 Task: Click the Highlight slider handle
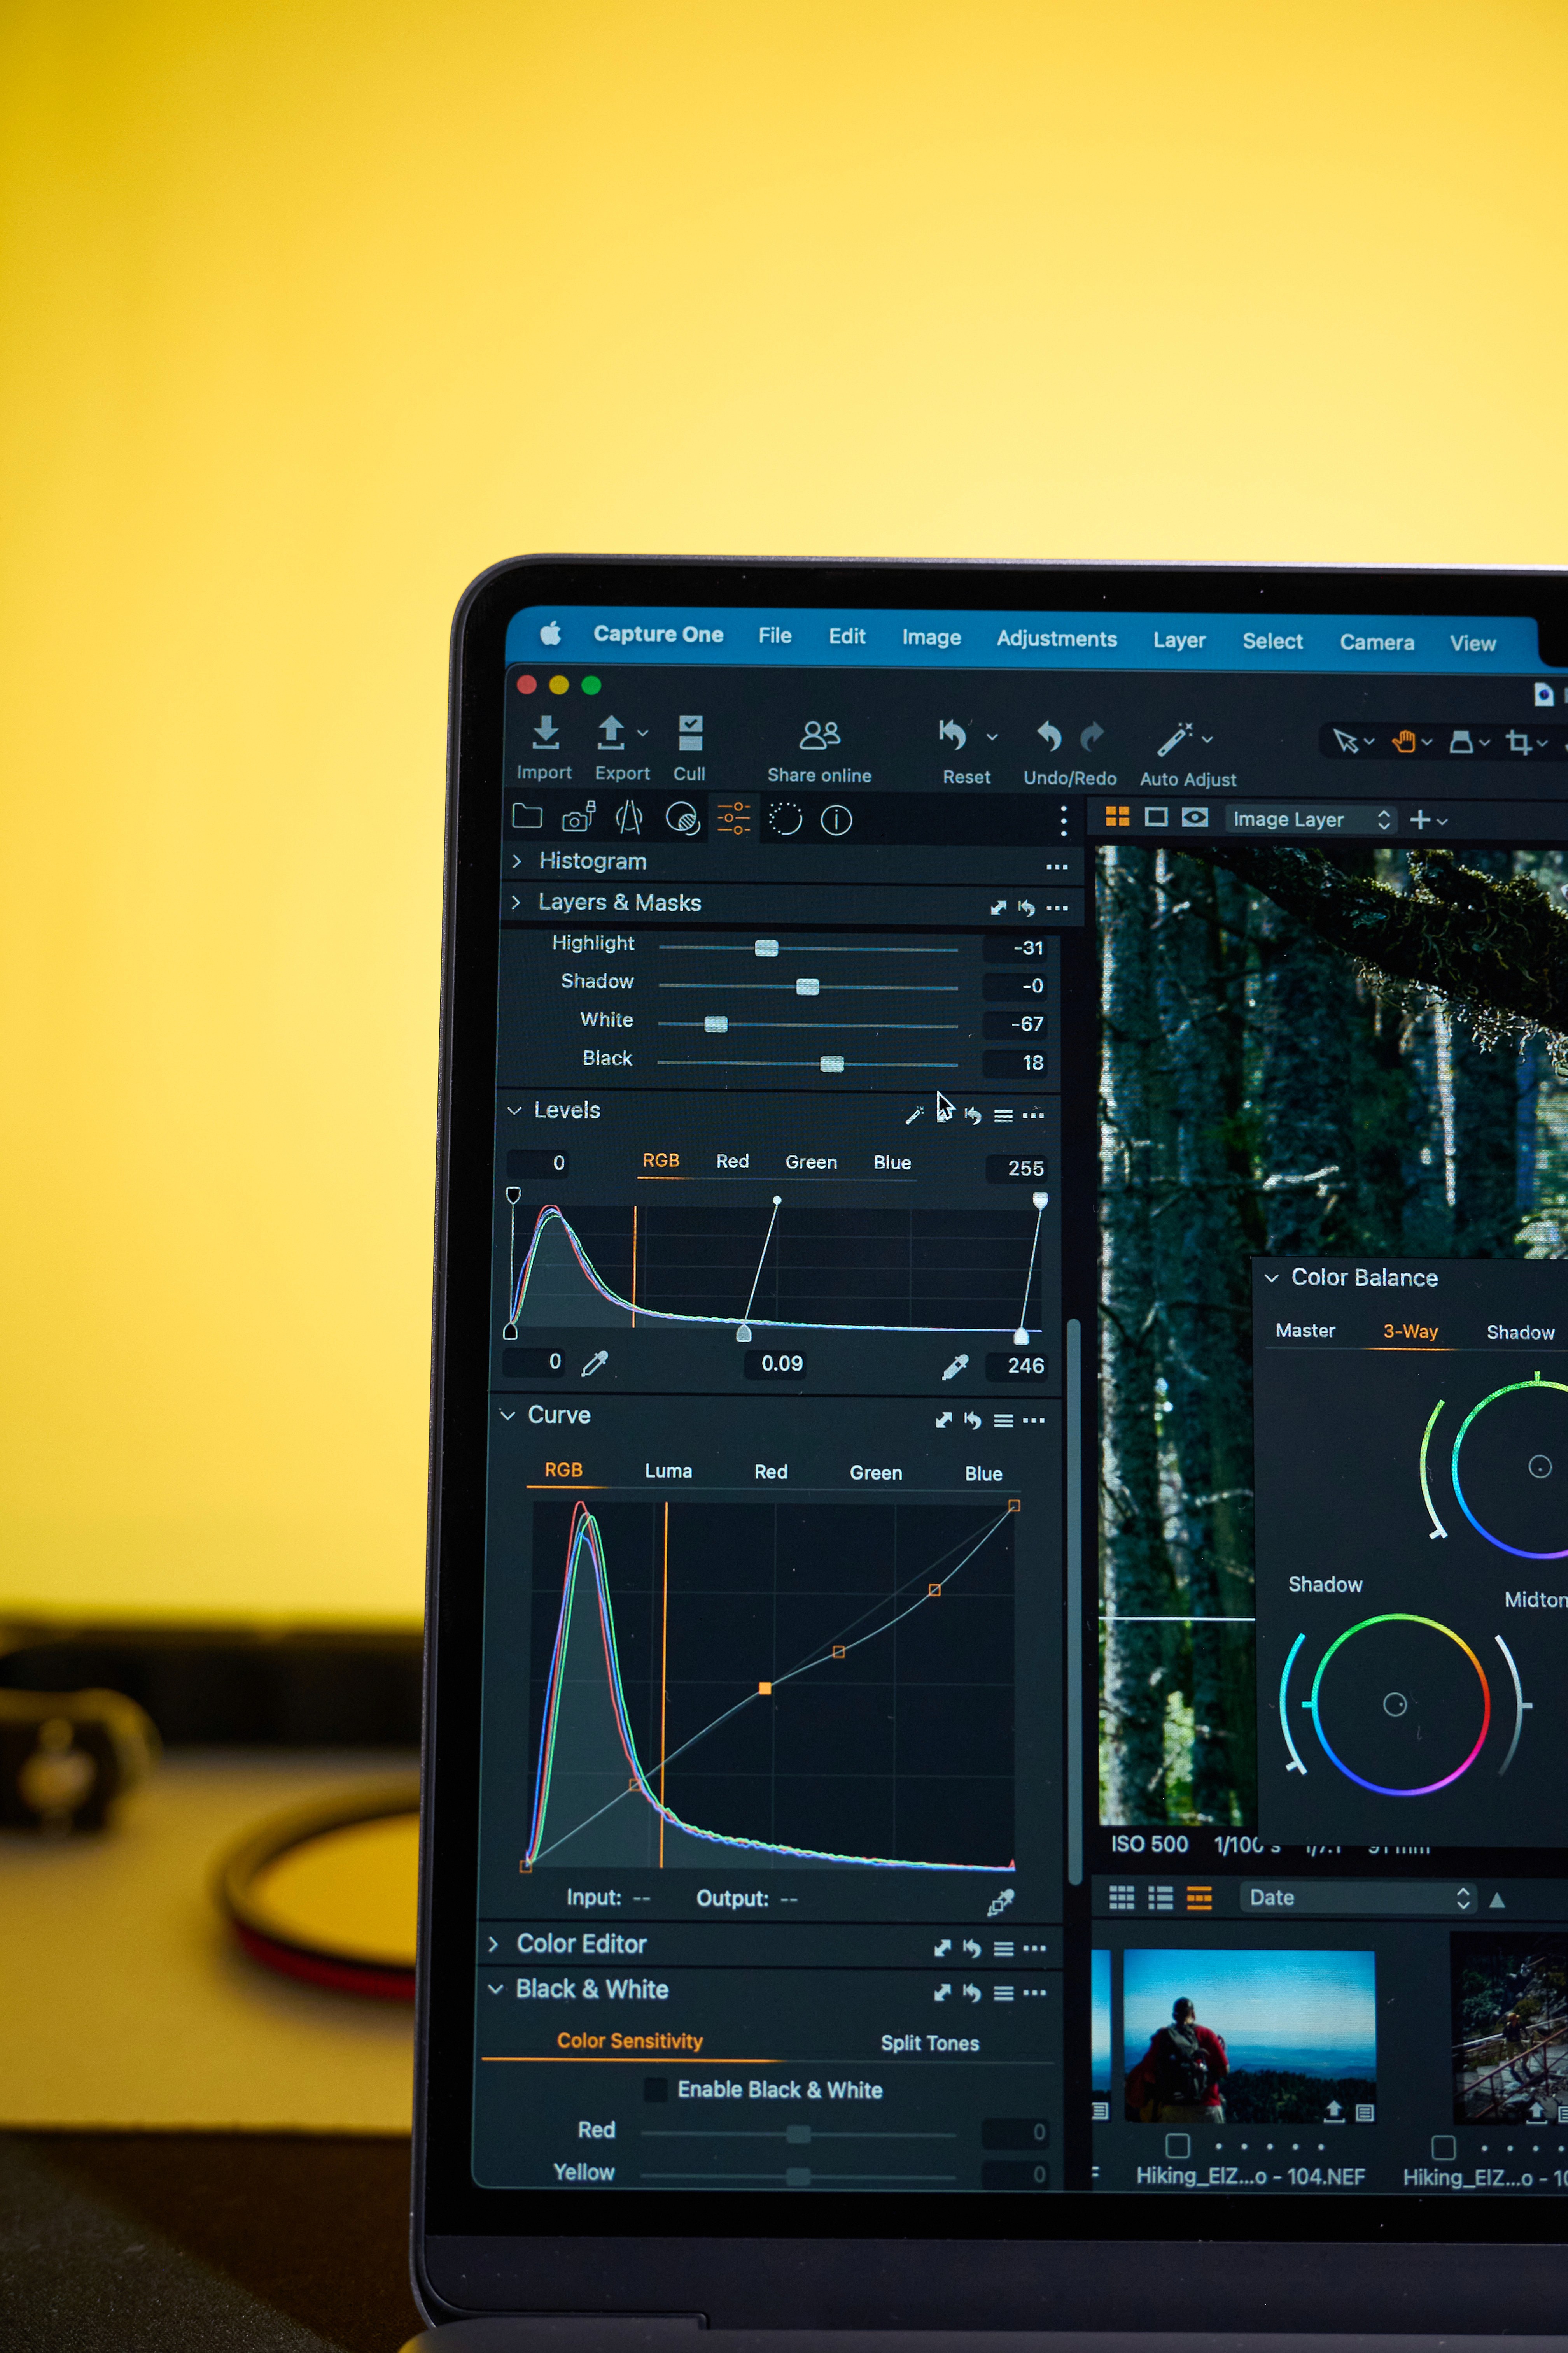coord(766,949)
